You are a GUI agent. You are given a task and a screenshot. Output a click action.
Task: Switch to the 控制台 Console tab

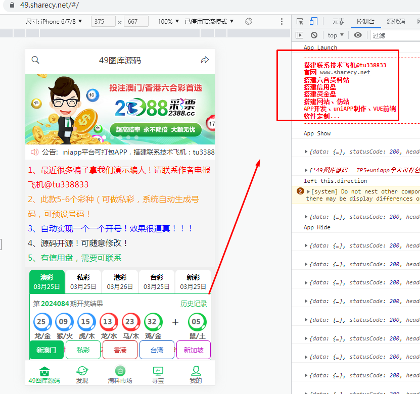[x=365, y=21]
